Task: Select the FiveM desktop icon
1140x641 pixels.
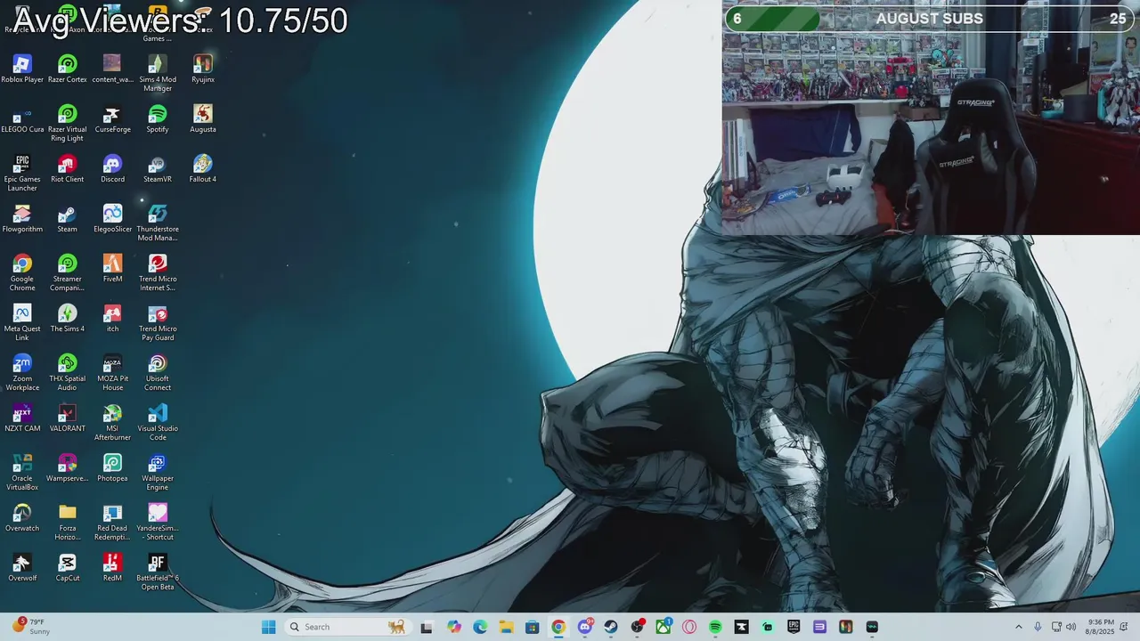Action: click(112, 268)
